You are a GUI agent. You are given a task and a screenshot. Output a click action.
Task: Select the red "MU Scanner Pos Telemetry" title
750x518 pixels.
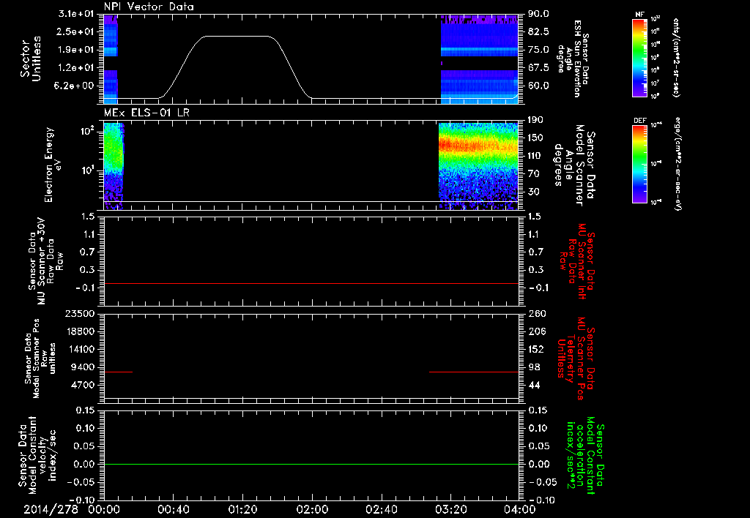(576, 359)
